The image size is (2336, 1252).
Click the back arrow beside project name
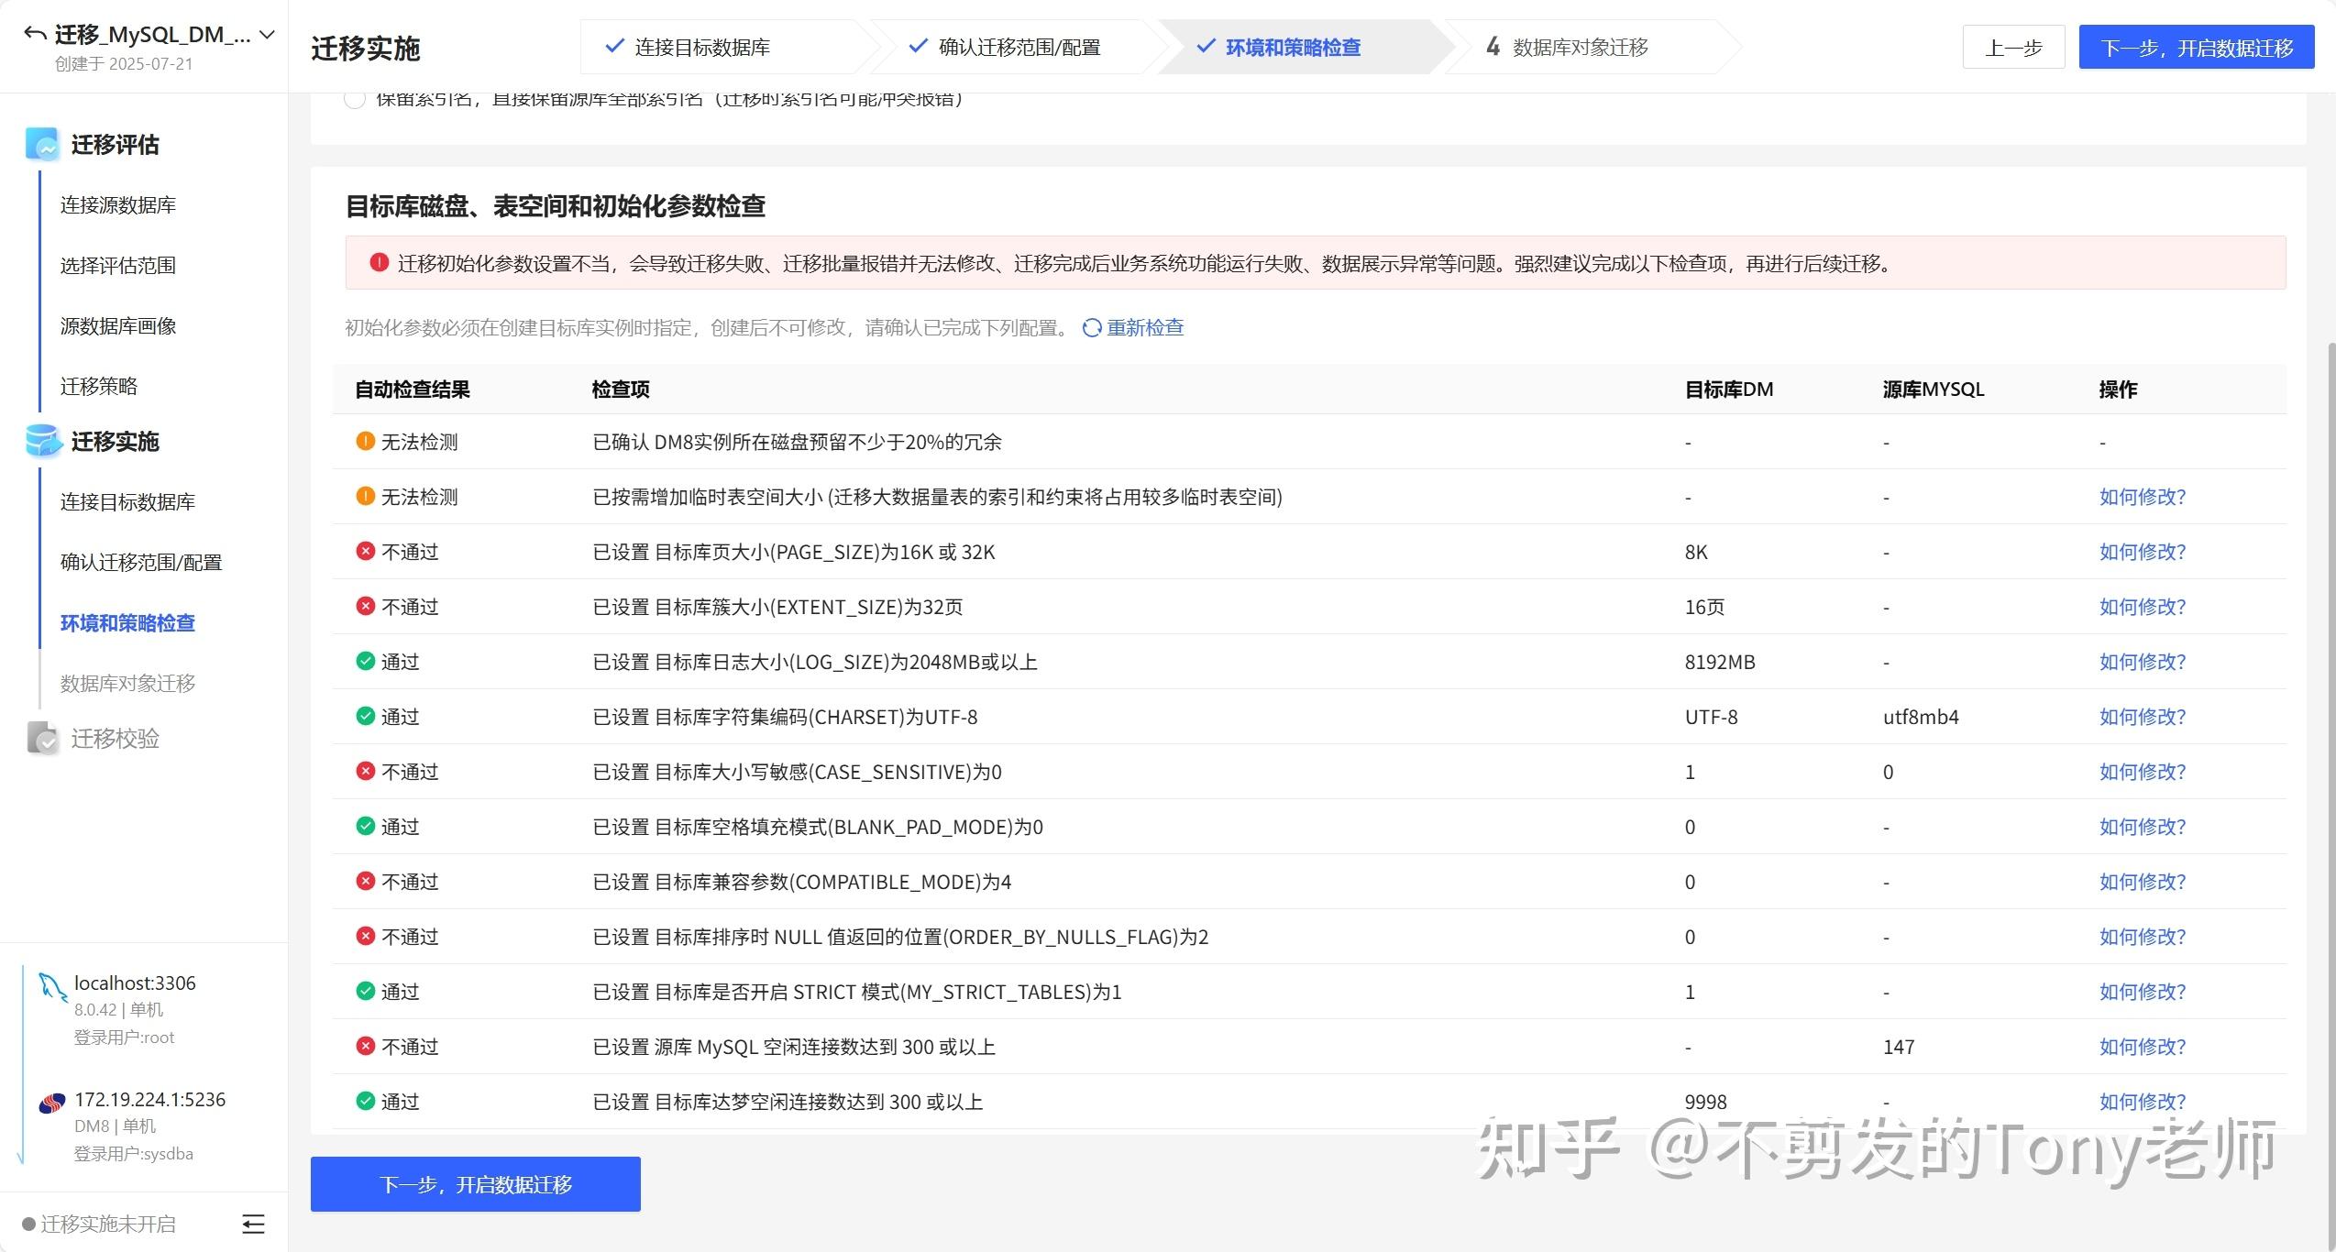point(35,35)
